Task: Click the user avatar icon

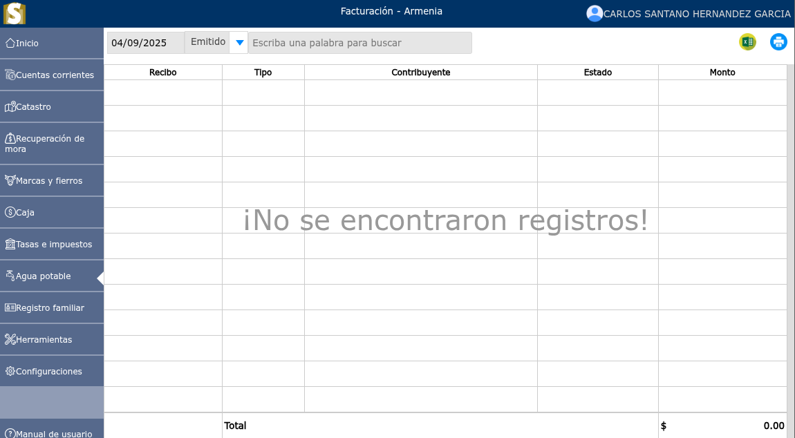Action: 595,13
